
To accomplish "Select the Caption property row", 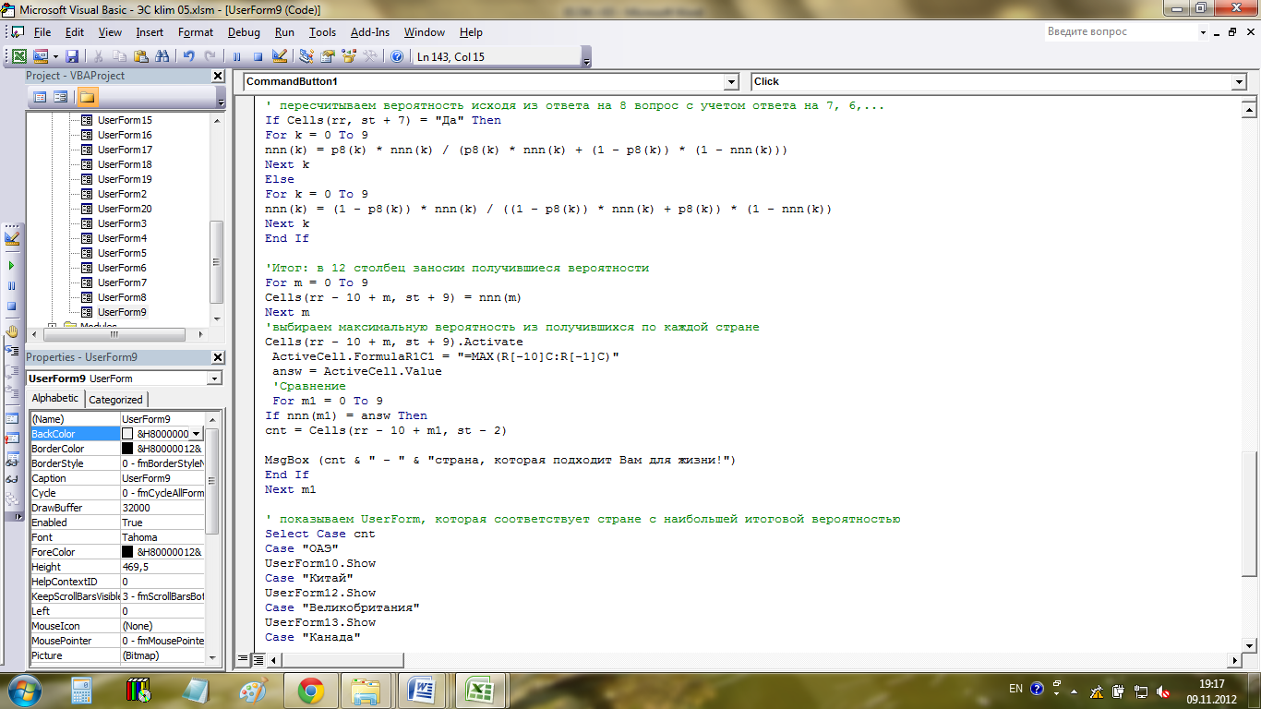I will point(116,478).
